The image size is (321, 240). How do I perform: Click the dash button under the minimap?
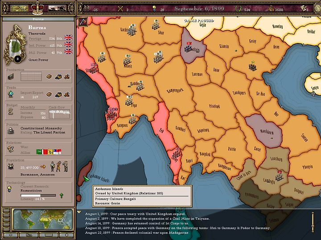[49, 235]
